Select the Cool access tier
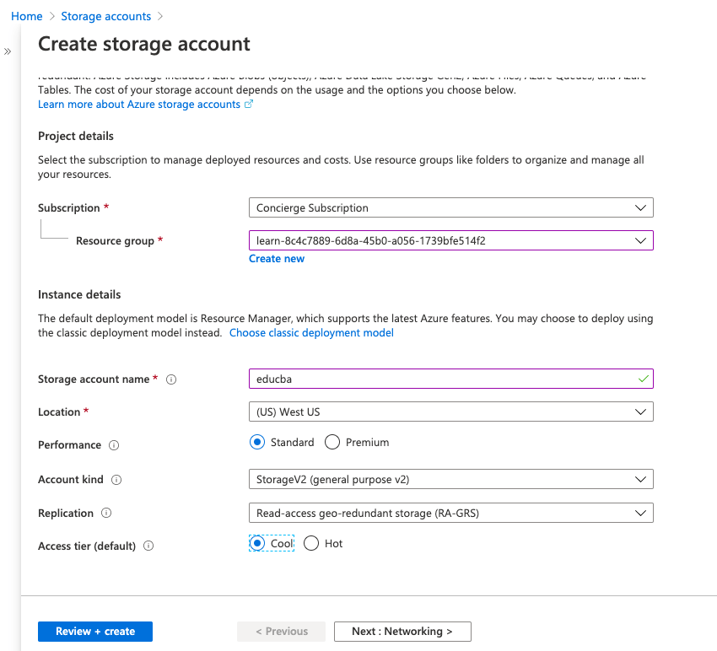 256,544
